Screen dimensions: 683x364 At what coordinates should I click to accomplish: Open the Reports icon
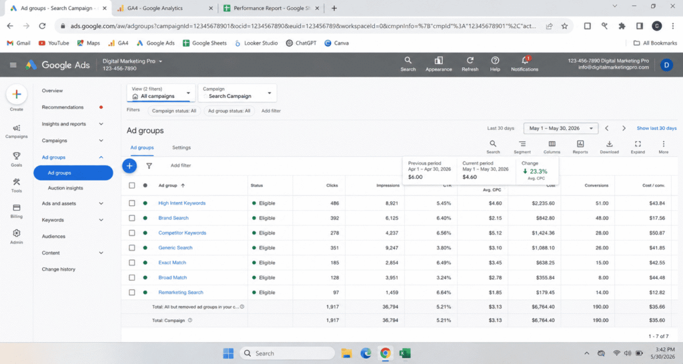click(580, 144)
